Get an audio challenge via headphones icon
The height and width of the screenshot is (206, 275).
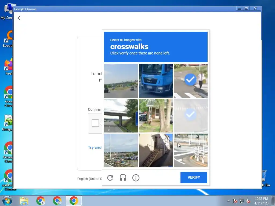click(x=123, y=178)
